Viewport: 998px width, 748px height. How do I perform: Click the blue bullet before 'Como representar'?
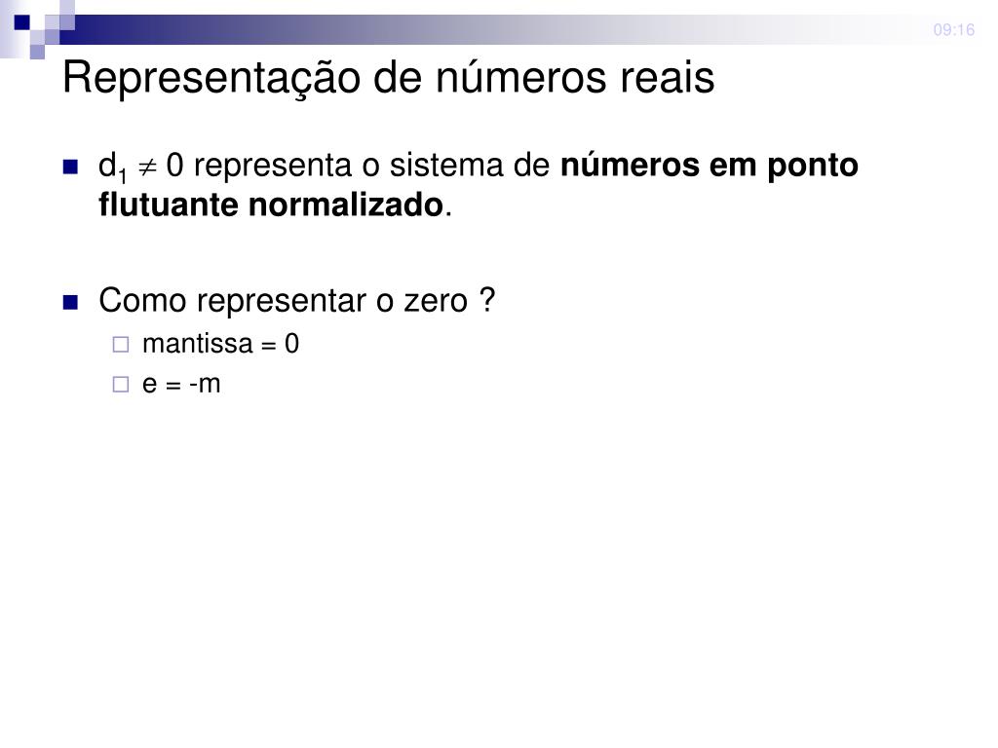(x=70, y=302)
